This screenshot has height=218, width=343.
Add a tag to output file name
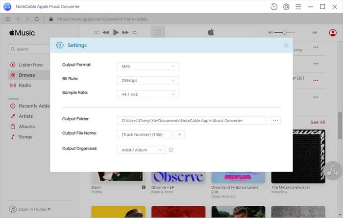tap(179, 134)
